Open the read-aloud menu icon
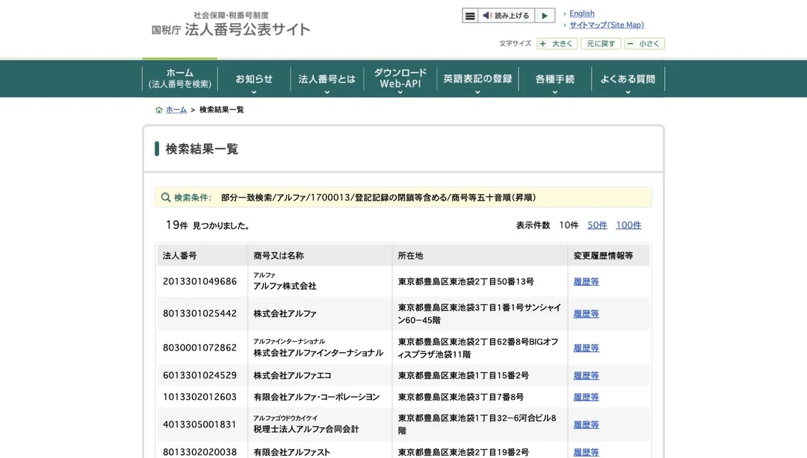This screenshot has width=807, height=458. pos(470,16)
